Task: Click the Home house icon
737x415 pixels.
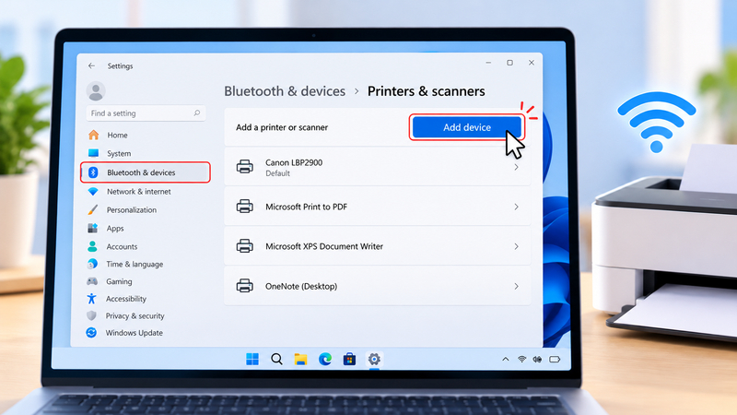Action: (x=94, y=135)
